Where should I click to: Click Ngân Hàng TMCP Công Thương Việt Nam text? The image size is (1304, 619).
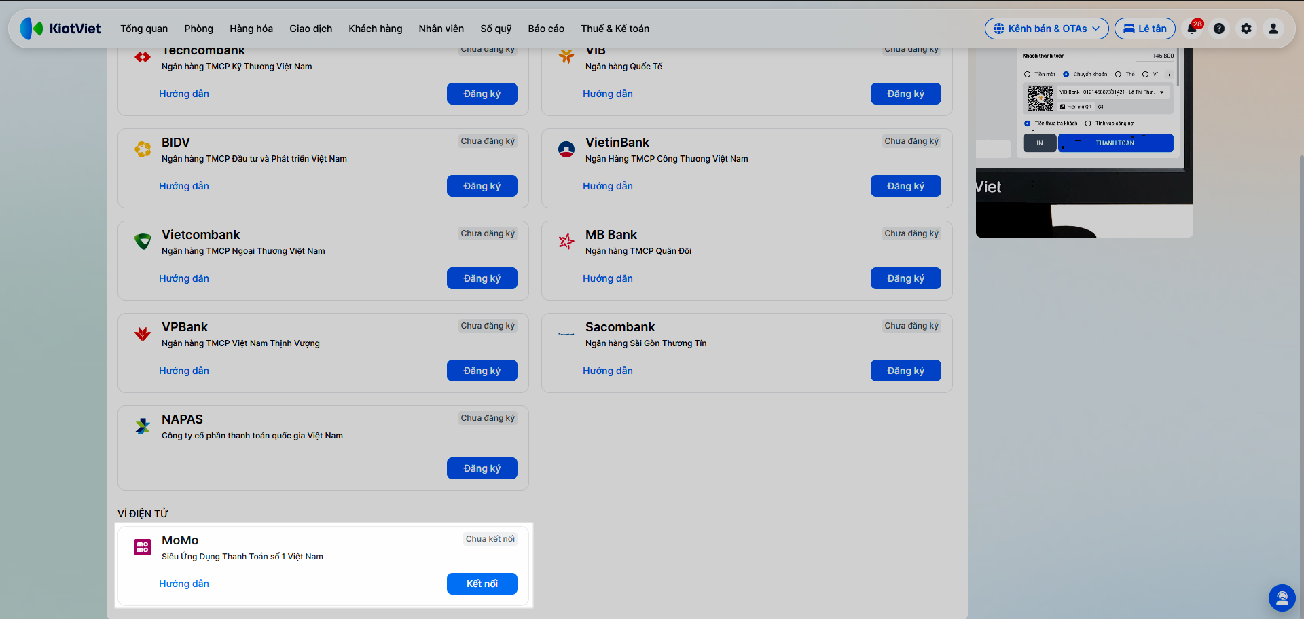[667, 159]
